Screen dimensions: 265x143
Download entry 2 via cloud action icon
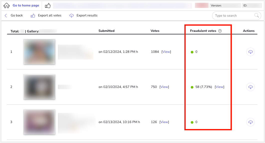tap(251, 87)
